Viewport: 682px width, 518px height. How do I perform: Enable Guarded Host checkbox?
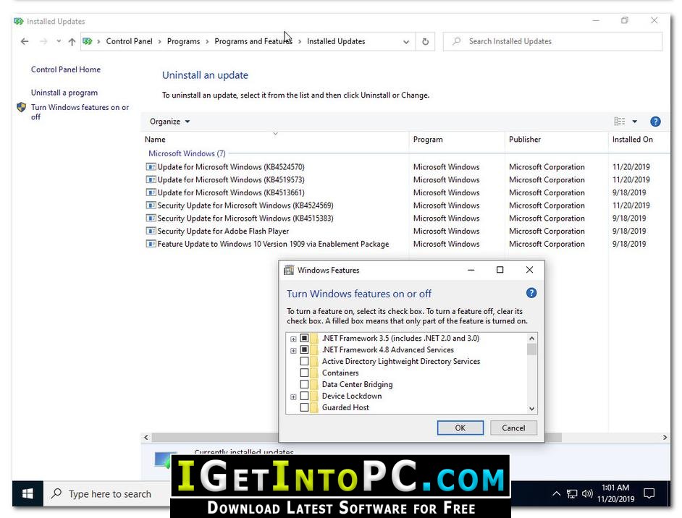[x=305, y=407]
